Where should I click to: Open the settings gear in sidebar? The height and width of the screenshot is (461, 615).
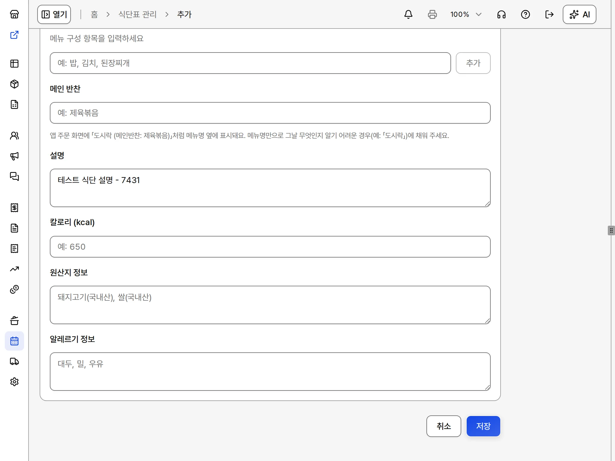tap(14, 382)
